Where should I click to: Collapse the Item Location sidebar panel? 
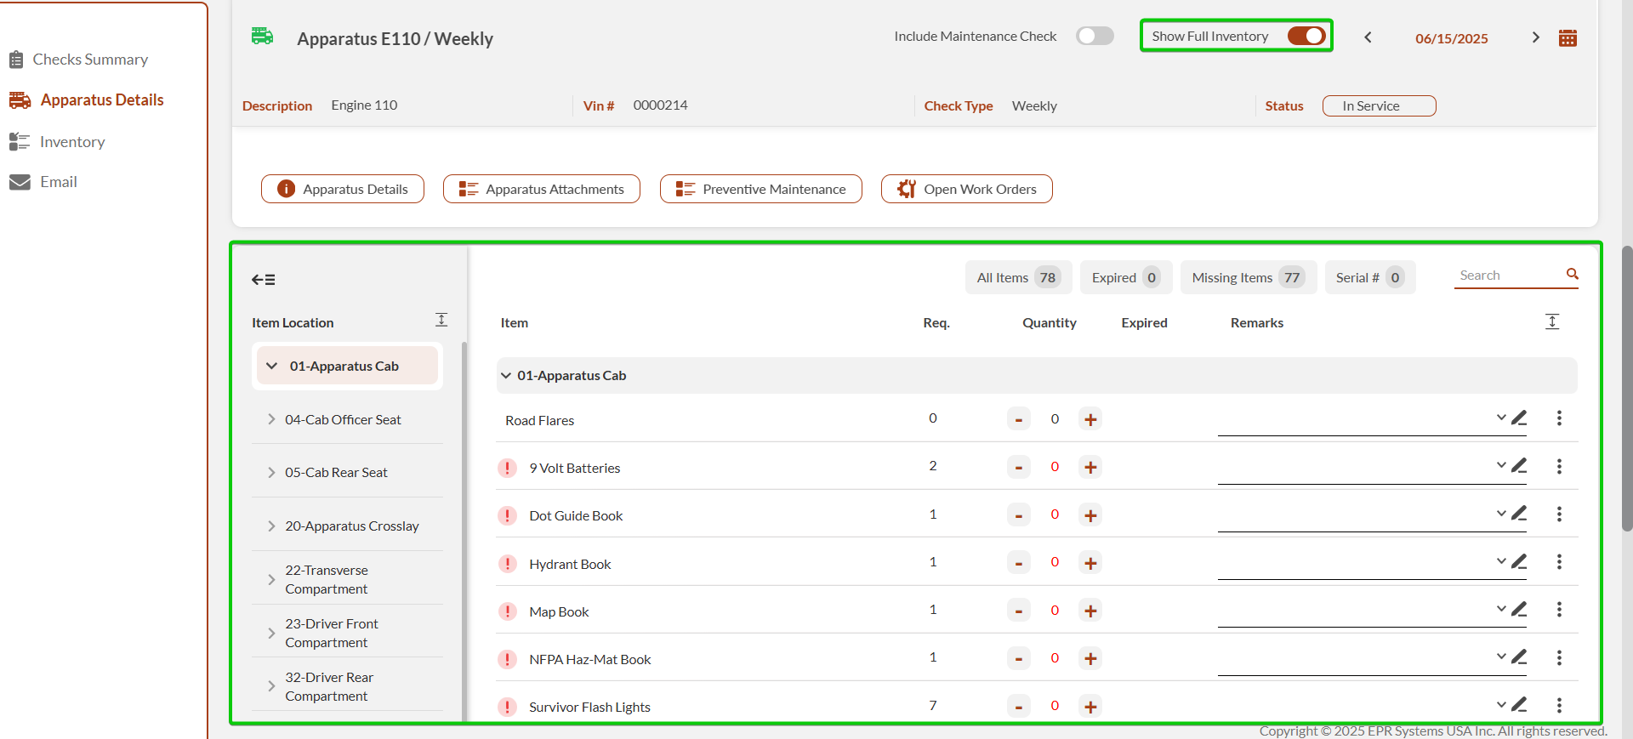(263, 280)
